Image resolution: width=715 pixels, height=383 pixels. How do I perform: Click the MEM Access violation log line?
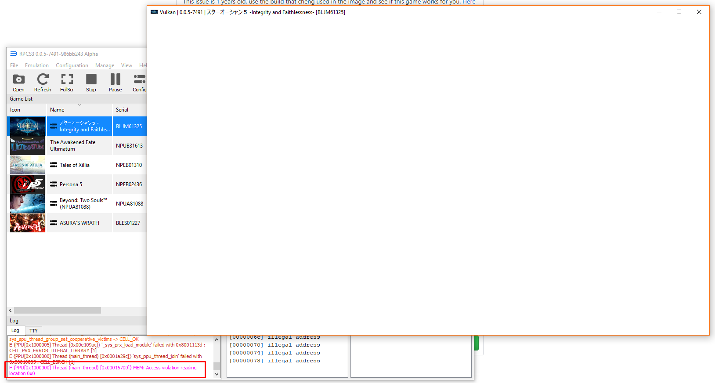point(105,370)
